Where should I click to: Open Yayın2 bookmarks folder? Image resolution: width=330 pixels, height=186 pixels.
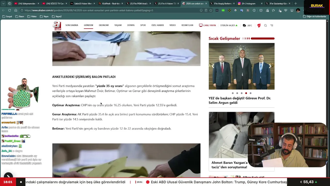click(57, 17)
